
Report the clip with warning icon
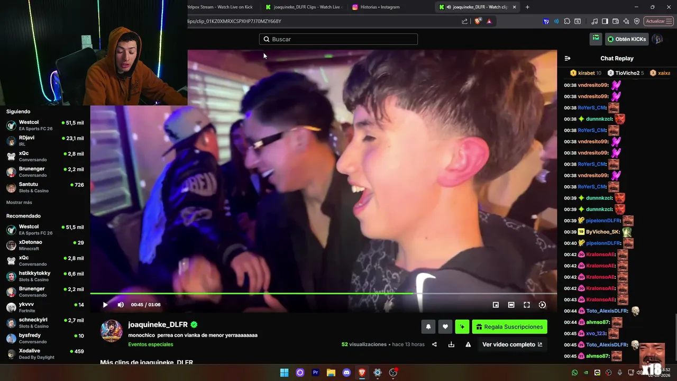point(468,344)
